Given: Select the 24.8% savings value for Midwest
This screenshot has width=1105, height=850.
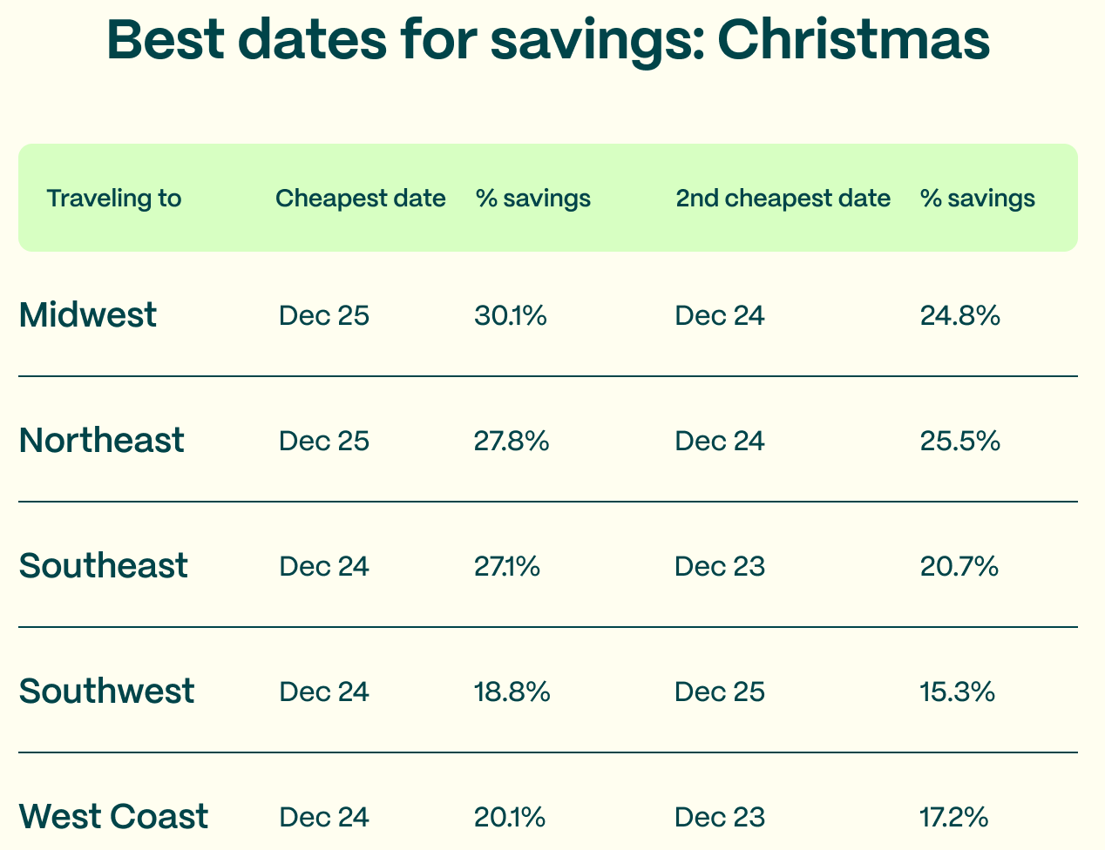Looking at the screenshot, I should pos(959,315).
